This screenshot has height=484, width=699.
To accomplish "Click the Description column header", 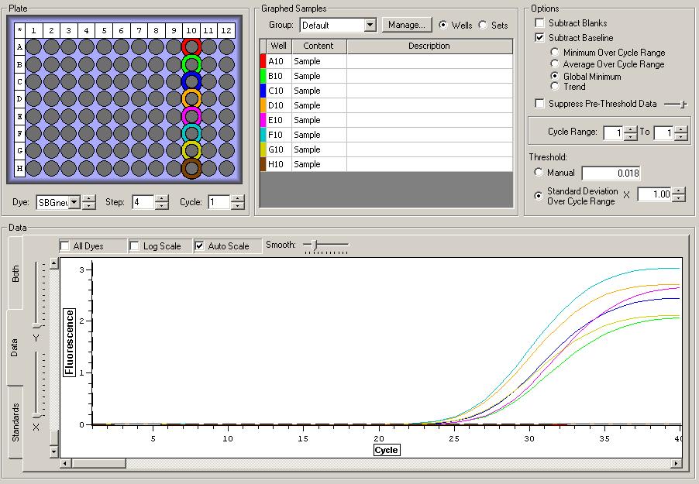I will pyautogui.click(x=429, y=46).
